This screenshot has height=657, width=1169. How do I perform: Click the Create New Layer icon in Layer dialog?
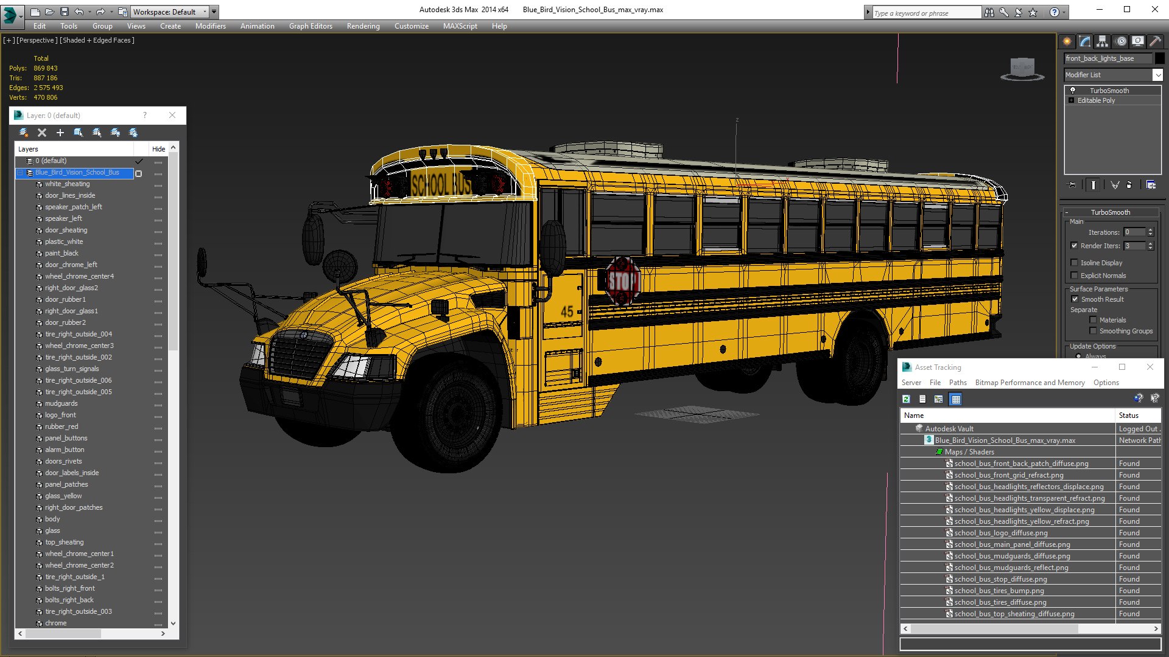point(24,133)
